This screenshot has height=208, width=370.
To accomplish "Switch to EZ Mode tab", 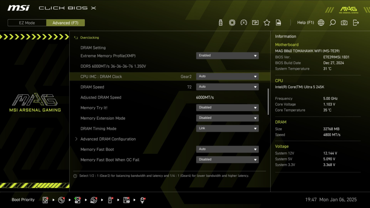I will coord(26,22).
